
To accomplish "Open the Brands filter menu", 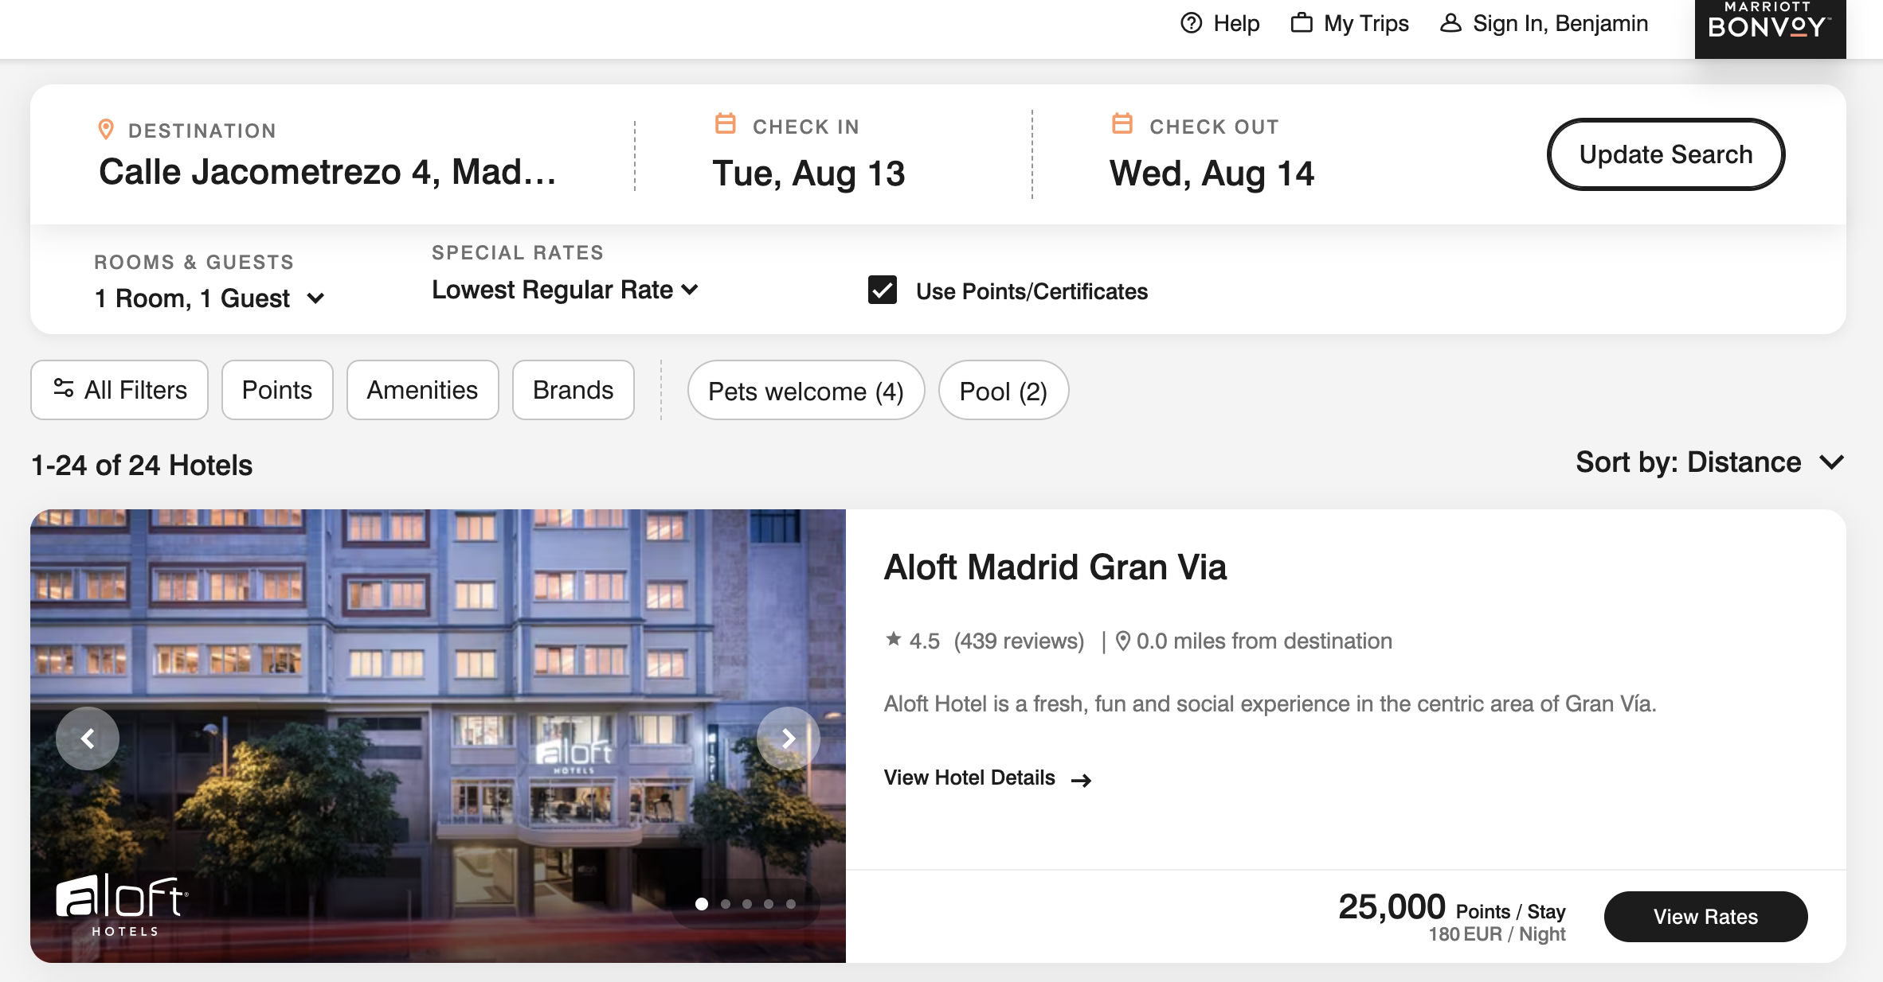I will [x=573, y=390].
